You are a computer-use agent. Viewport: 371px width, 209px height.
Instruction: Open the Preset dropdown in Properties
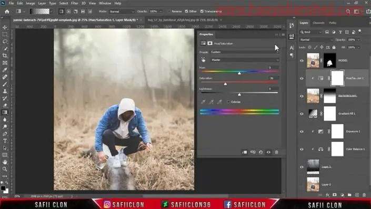[x=245, y=52]
